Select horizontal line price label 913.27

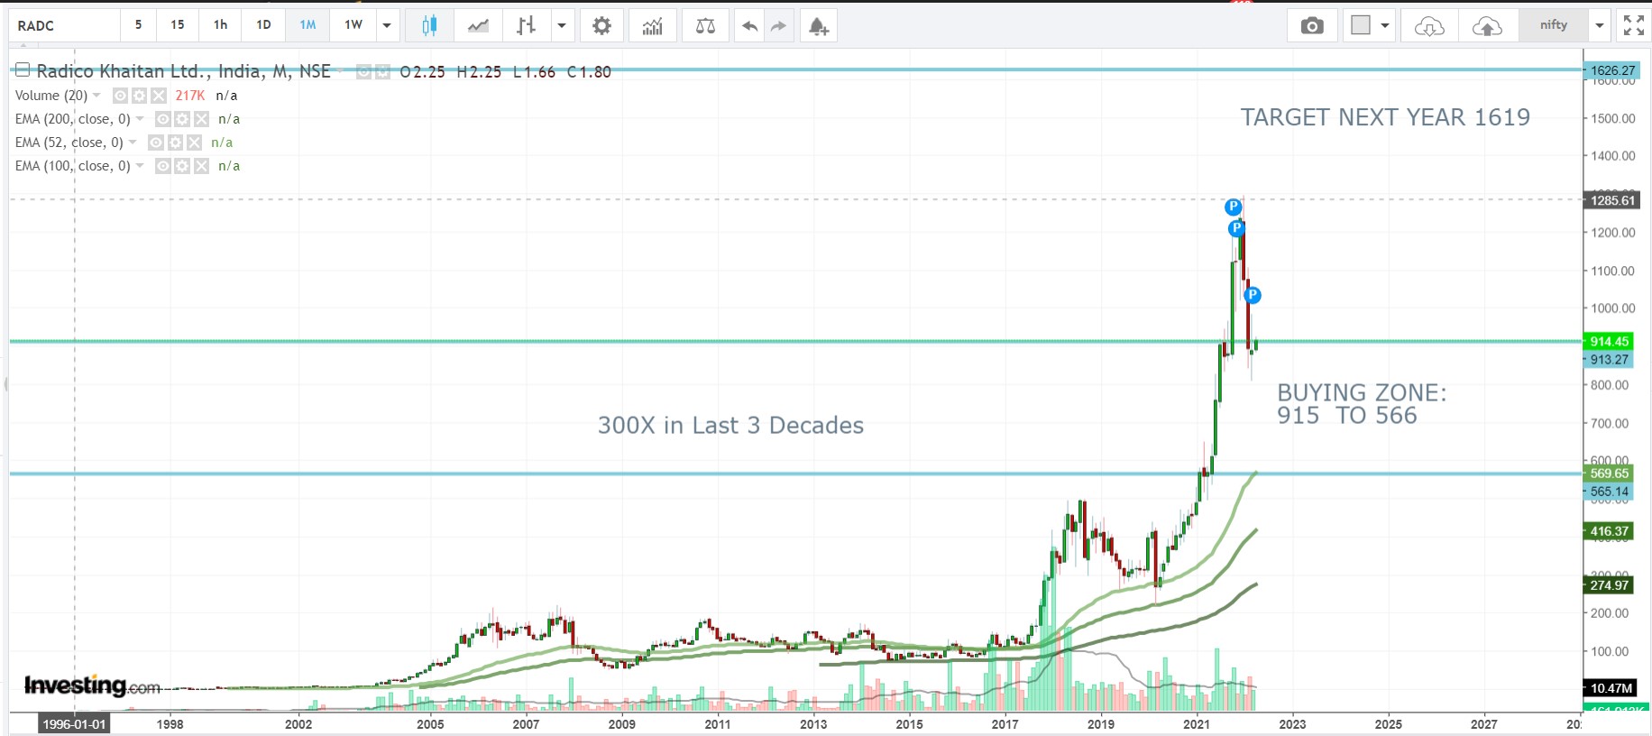click(x=1610, y=360)
